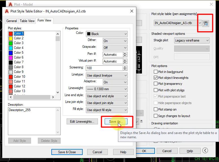This screenshot has height=162, width=219.
Task: Open the Linetype dropdown
Action: [107, 75]
